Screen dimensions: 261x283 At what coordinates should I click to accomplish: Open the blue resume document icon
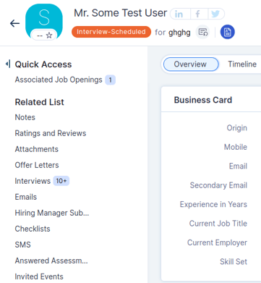227,32
